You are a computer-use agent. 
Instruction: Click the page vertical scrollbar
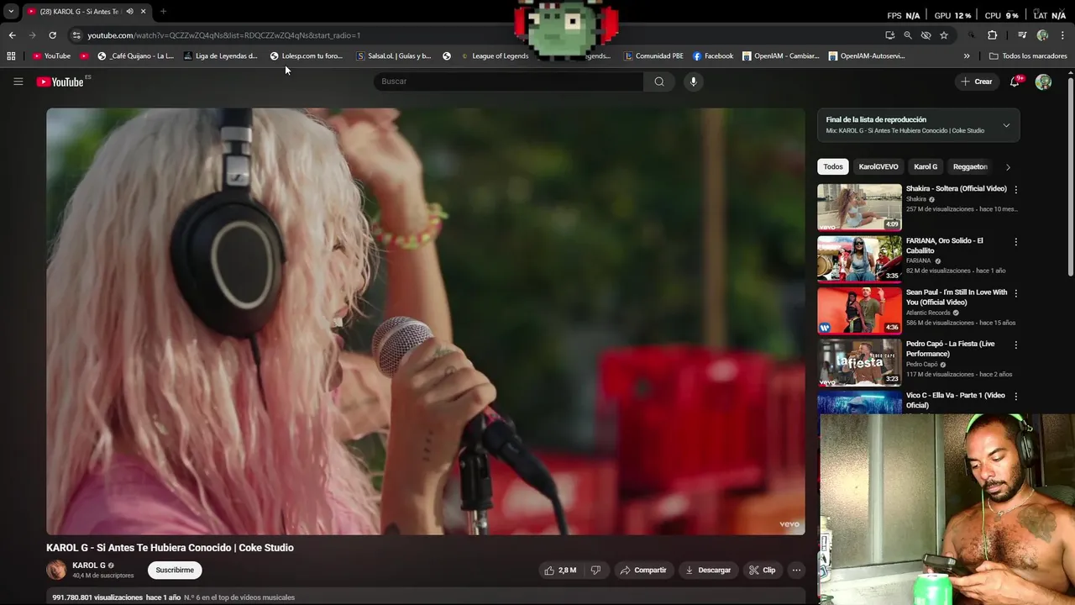(x=1070, y=176)
